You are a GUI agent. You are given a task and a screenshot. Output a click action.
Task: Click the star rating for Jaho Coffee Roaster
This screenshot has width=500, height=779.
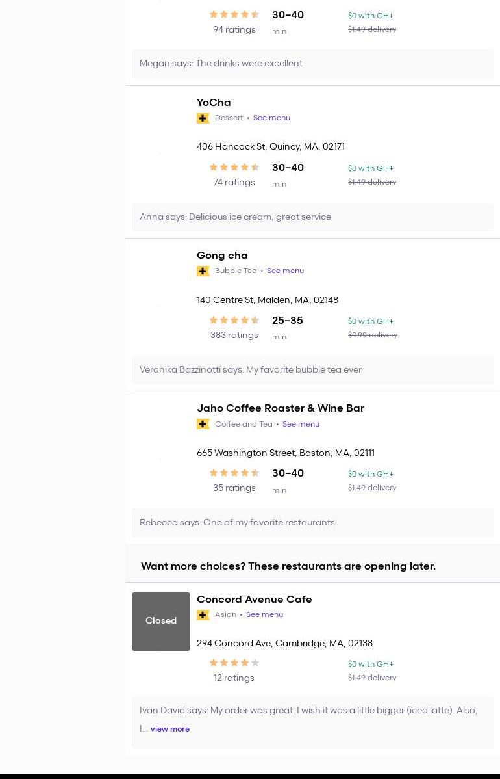[x=234, y=473]
